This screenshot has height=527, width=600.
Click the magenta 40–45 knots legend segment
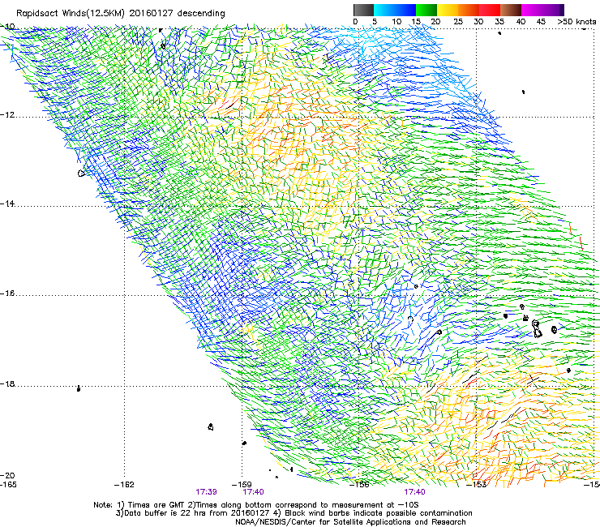[532, 10]
